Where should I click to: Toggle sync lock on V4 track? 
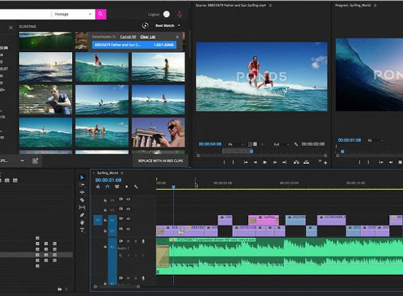[120, 199]
